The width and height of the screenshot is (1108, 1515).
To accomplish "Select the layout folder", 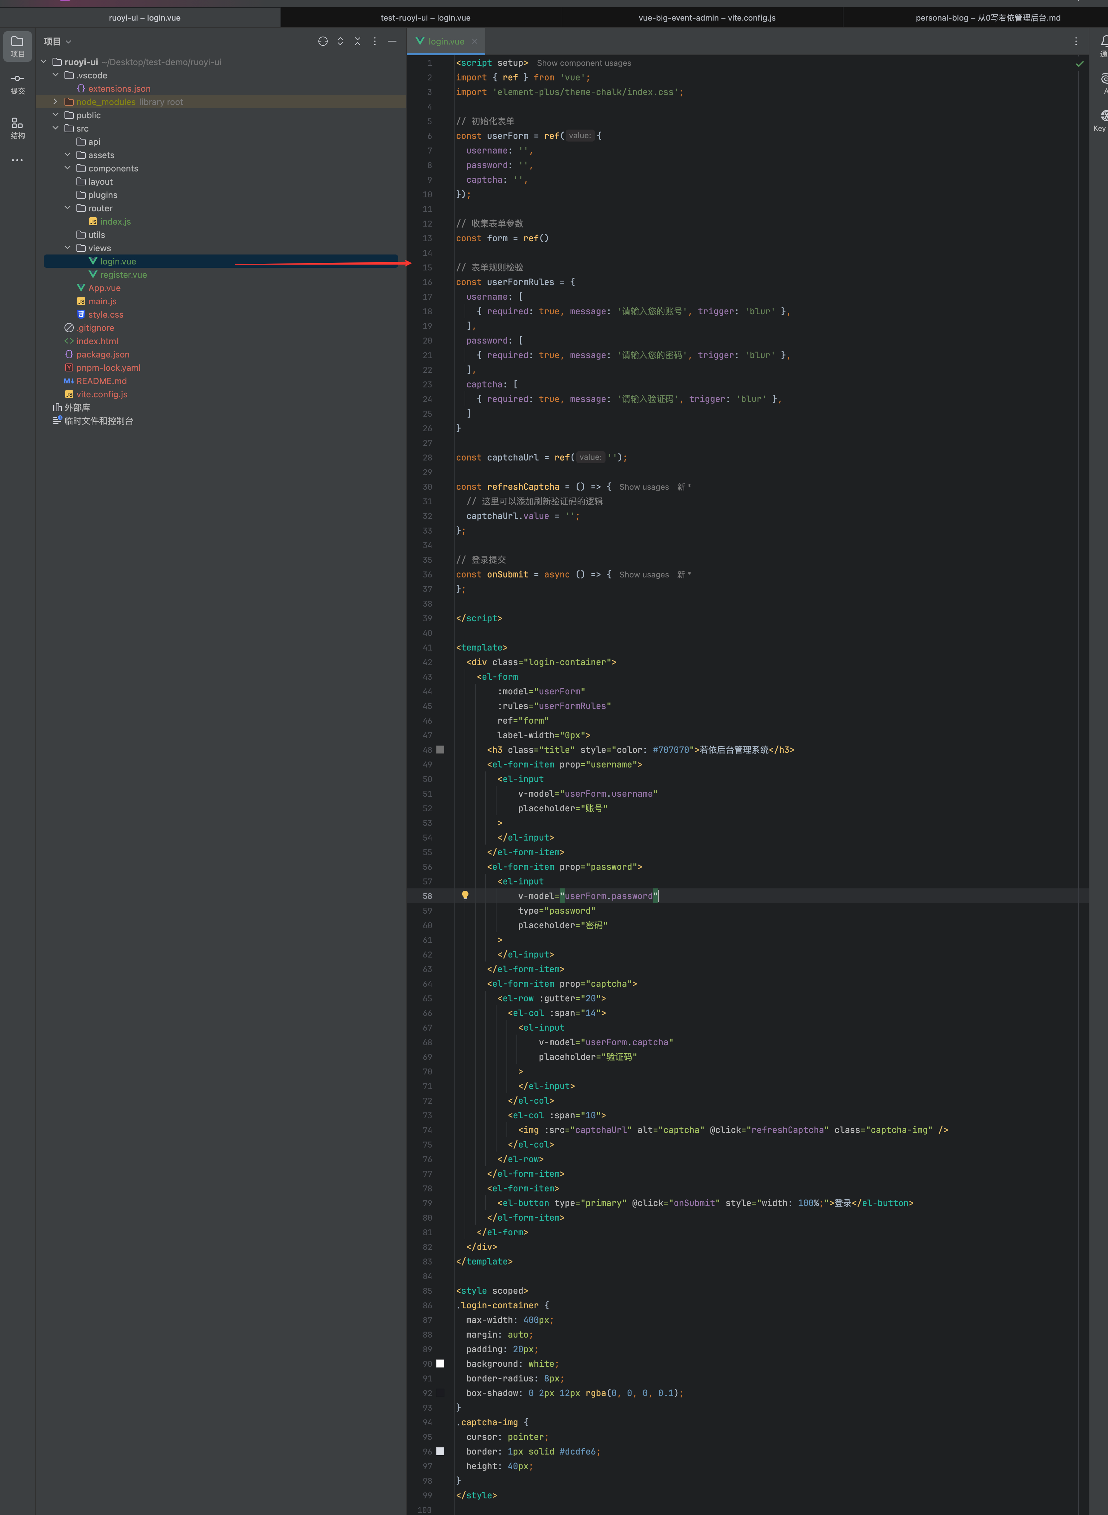I will pos(100,182).
